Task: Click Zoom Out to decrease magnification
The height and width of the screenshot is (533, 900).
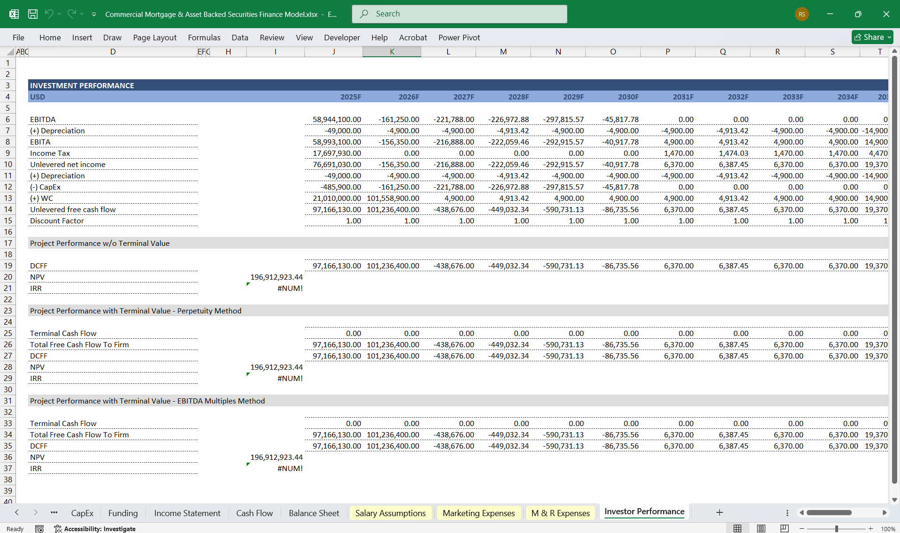Action: 802,528
